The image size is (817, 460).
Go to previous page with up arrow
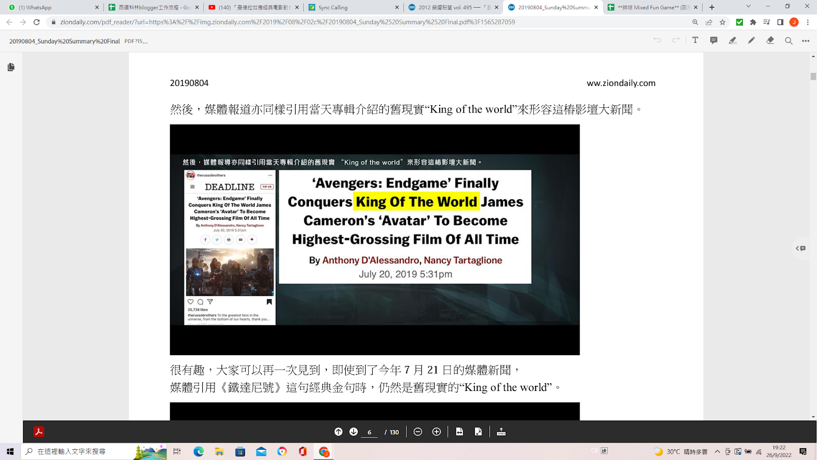point(338,432)
